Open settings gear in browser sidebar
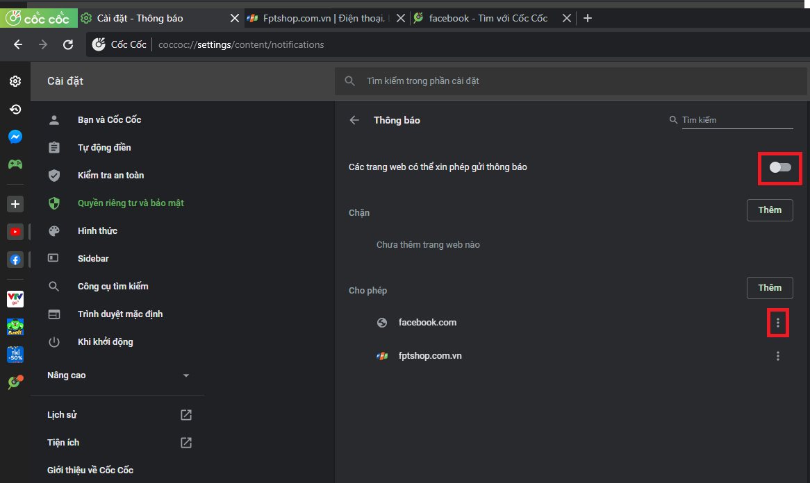Image resolution: width=810 pixels, height=483 pixels. click(x=15, y=81)
